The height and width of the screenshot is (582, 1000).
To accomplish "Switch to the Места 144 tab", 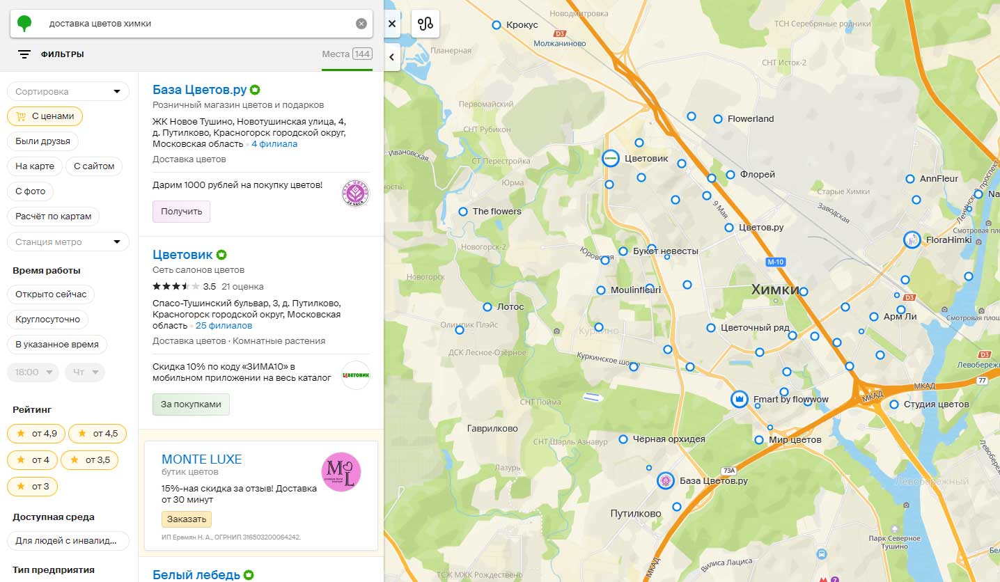I will point(346,54).
